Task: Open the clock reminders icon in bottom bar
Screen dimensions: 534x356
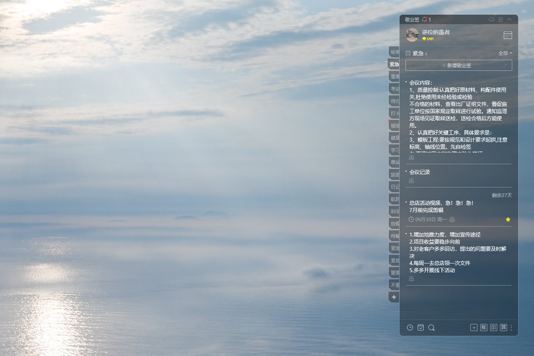Action: coord(410,328)
